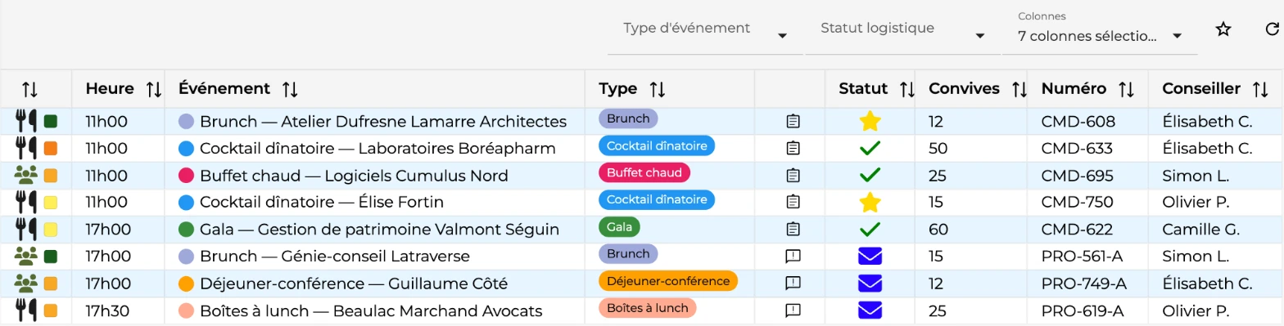Image resolution: width=1284 pixels, height=326 pixels.
Task: Select 'Brunch — Génie-conseil Latraverse' event
Action: click(x=335, y=257)
